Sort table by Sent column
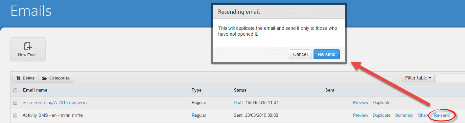Viewport: 465px width, 123px height. pyautogui.click(x=330, y=90)
